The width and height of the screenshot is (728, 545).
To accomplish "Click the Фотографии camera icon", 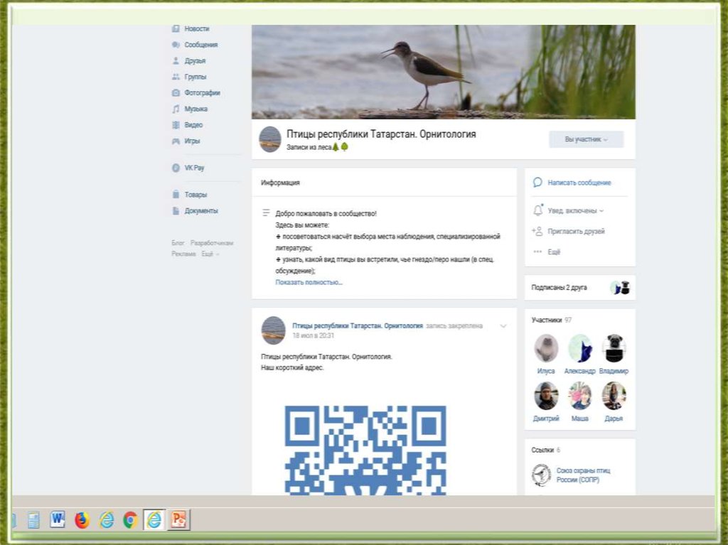I will pyautogui.click(x=176, y=93).
